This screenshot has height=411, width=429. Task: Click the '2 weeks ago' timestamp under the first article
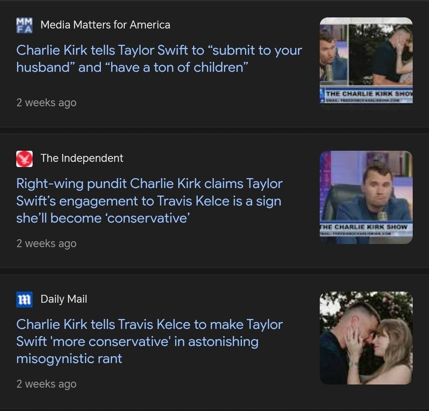[46, 103]
